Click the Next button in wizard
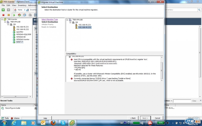This screenshot has width=202, height=126. click(x=145, y=118)
